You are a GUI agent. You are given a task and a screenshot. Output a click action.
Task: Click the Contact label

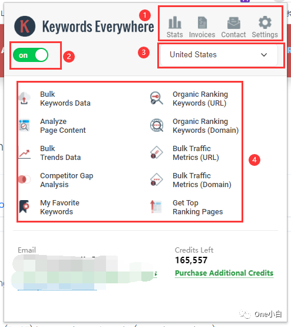coord(233,35)
